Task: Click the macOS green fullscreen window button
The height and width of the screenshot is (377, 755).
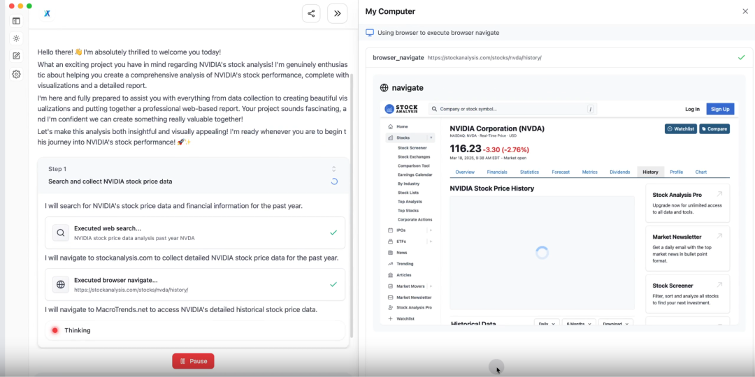Action: pyautogui.click(x=29, y=6)
